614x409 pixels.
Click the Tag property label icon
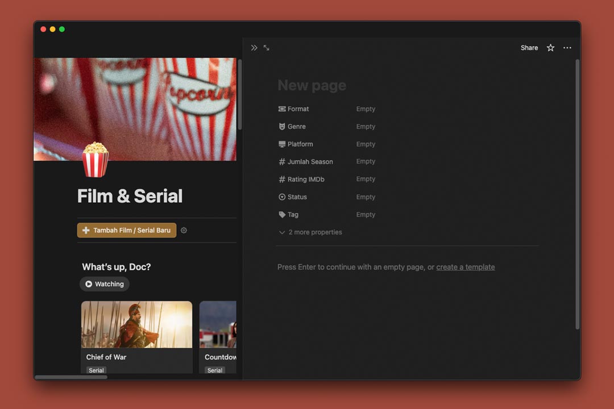[282, 215]
